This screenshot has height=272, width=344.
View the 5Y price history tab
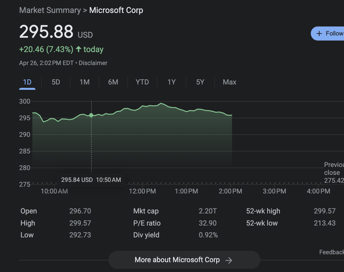click(x=200, y=82)
